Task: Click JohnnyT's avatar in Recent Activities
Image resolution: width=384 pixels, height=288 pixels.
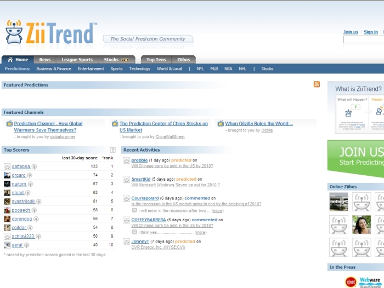Action: tap(126, 242)
